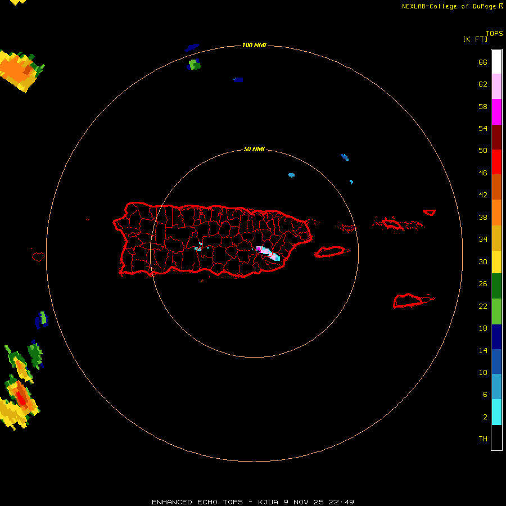This screenshot has height=506, width=506.
Task: Click the 10 legend value
Action: click(x=483, y=372)
